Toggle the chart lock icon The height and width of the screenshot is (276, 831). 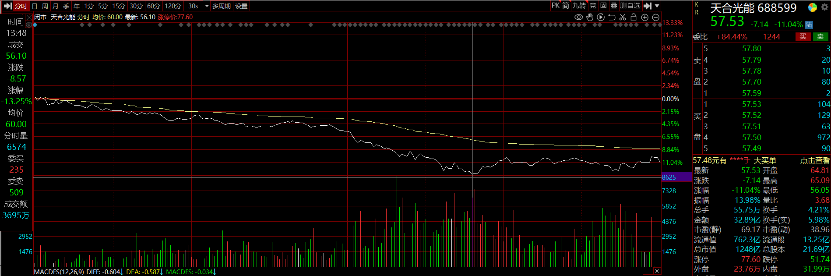coord(634,17)
